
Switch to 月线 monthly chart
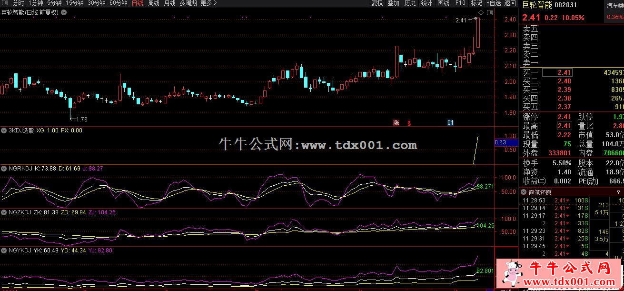pos(170,3)
